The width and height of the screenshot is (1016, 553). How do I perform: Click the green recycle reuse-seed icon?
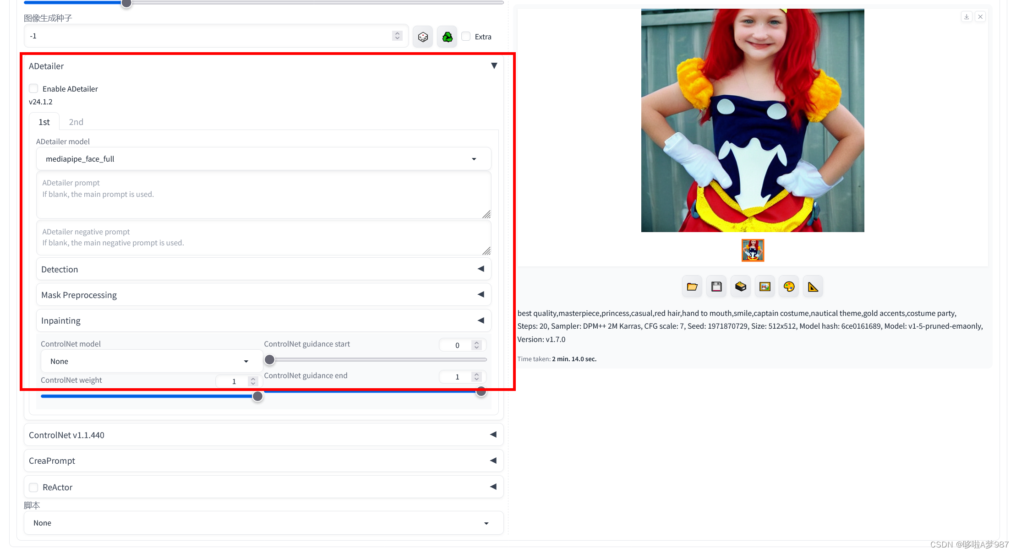tap(447, 37)
